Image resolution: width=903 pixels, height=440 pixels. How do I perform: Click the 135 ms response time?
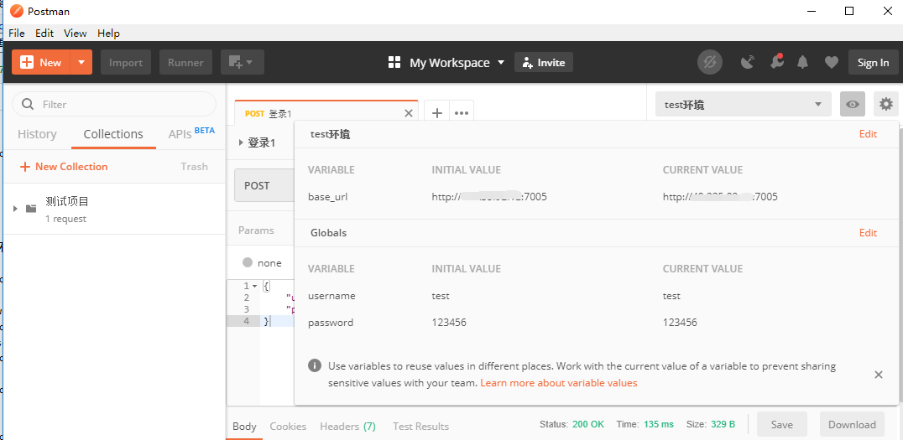point(659,424)
